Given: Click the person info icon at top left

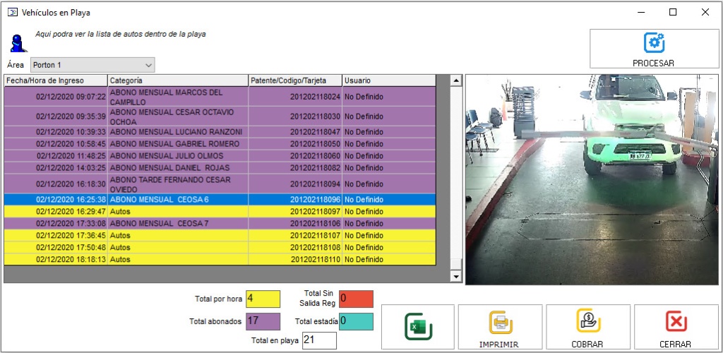Looking at the screenshot, I should (x=17, y=42).
